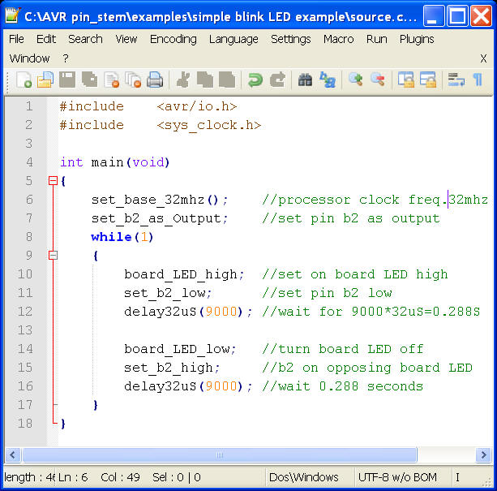Viewport: 497px width, 491px height.
Task: Click the Sel : 0 | 0 status entry
Action: (x=176, y=477)
